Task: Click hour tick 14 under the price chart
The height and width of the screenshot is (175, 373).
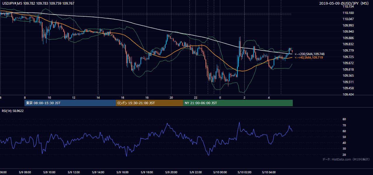Action: 98,97
